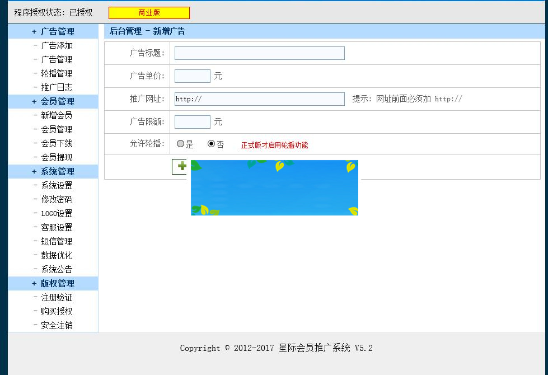
Task: Click the yellow 商业版 badge
Action: [148, 12]
